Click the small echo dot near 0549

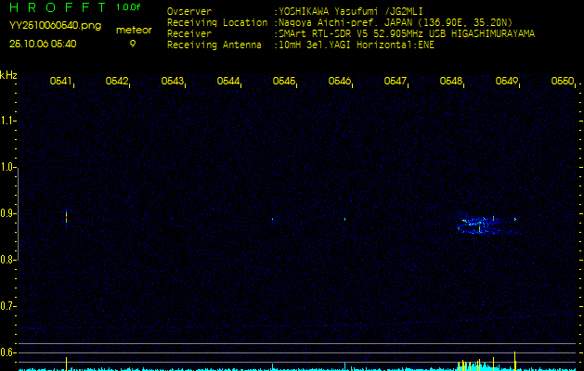click(x=515, y=219)
